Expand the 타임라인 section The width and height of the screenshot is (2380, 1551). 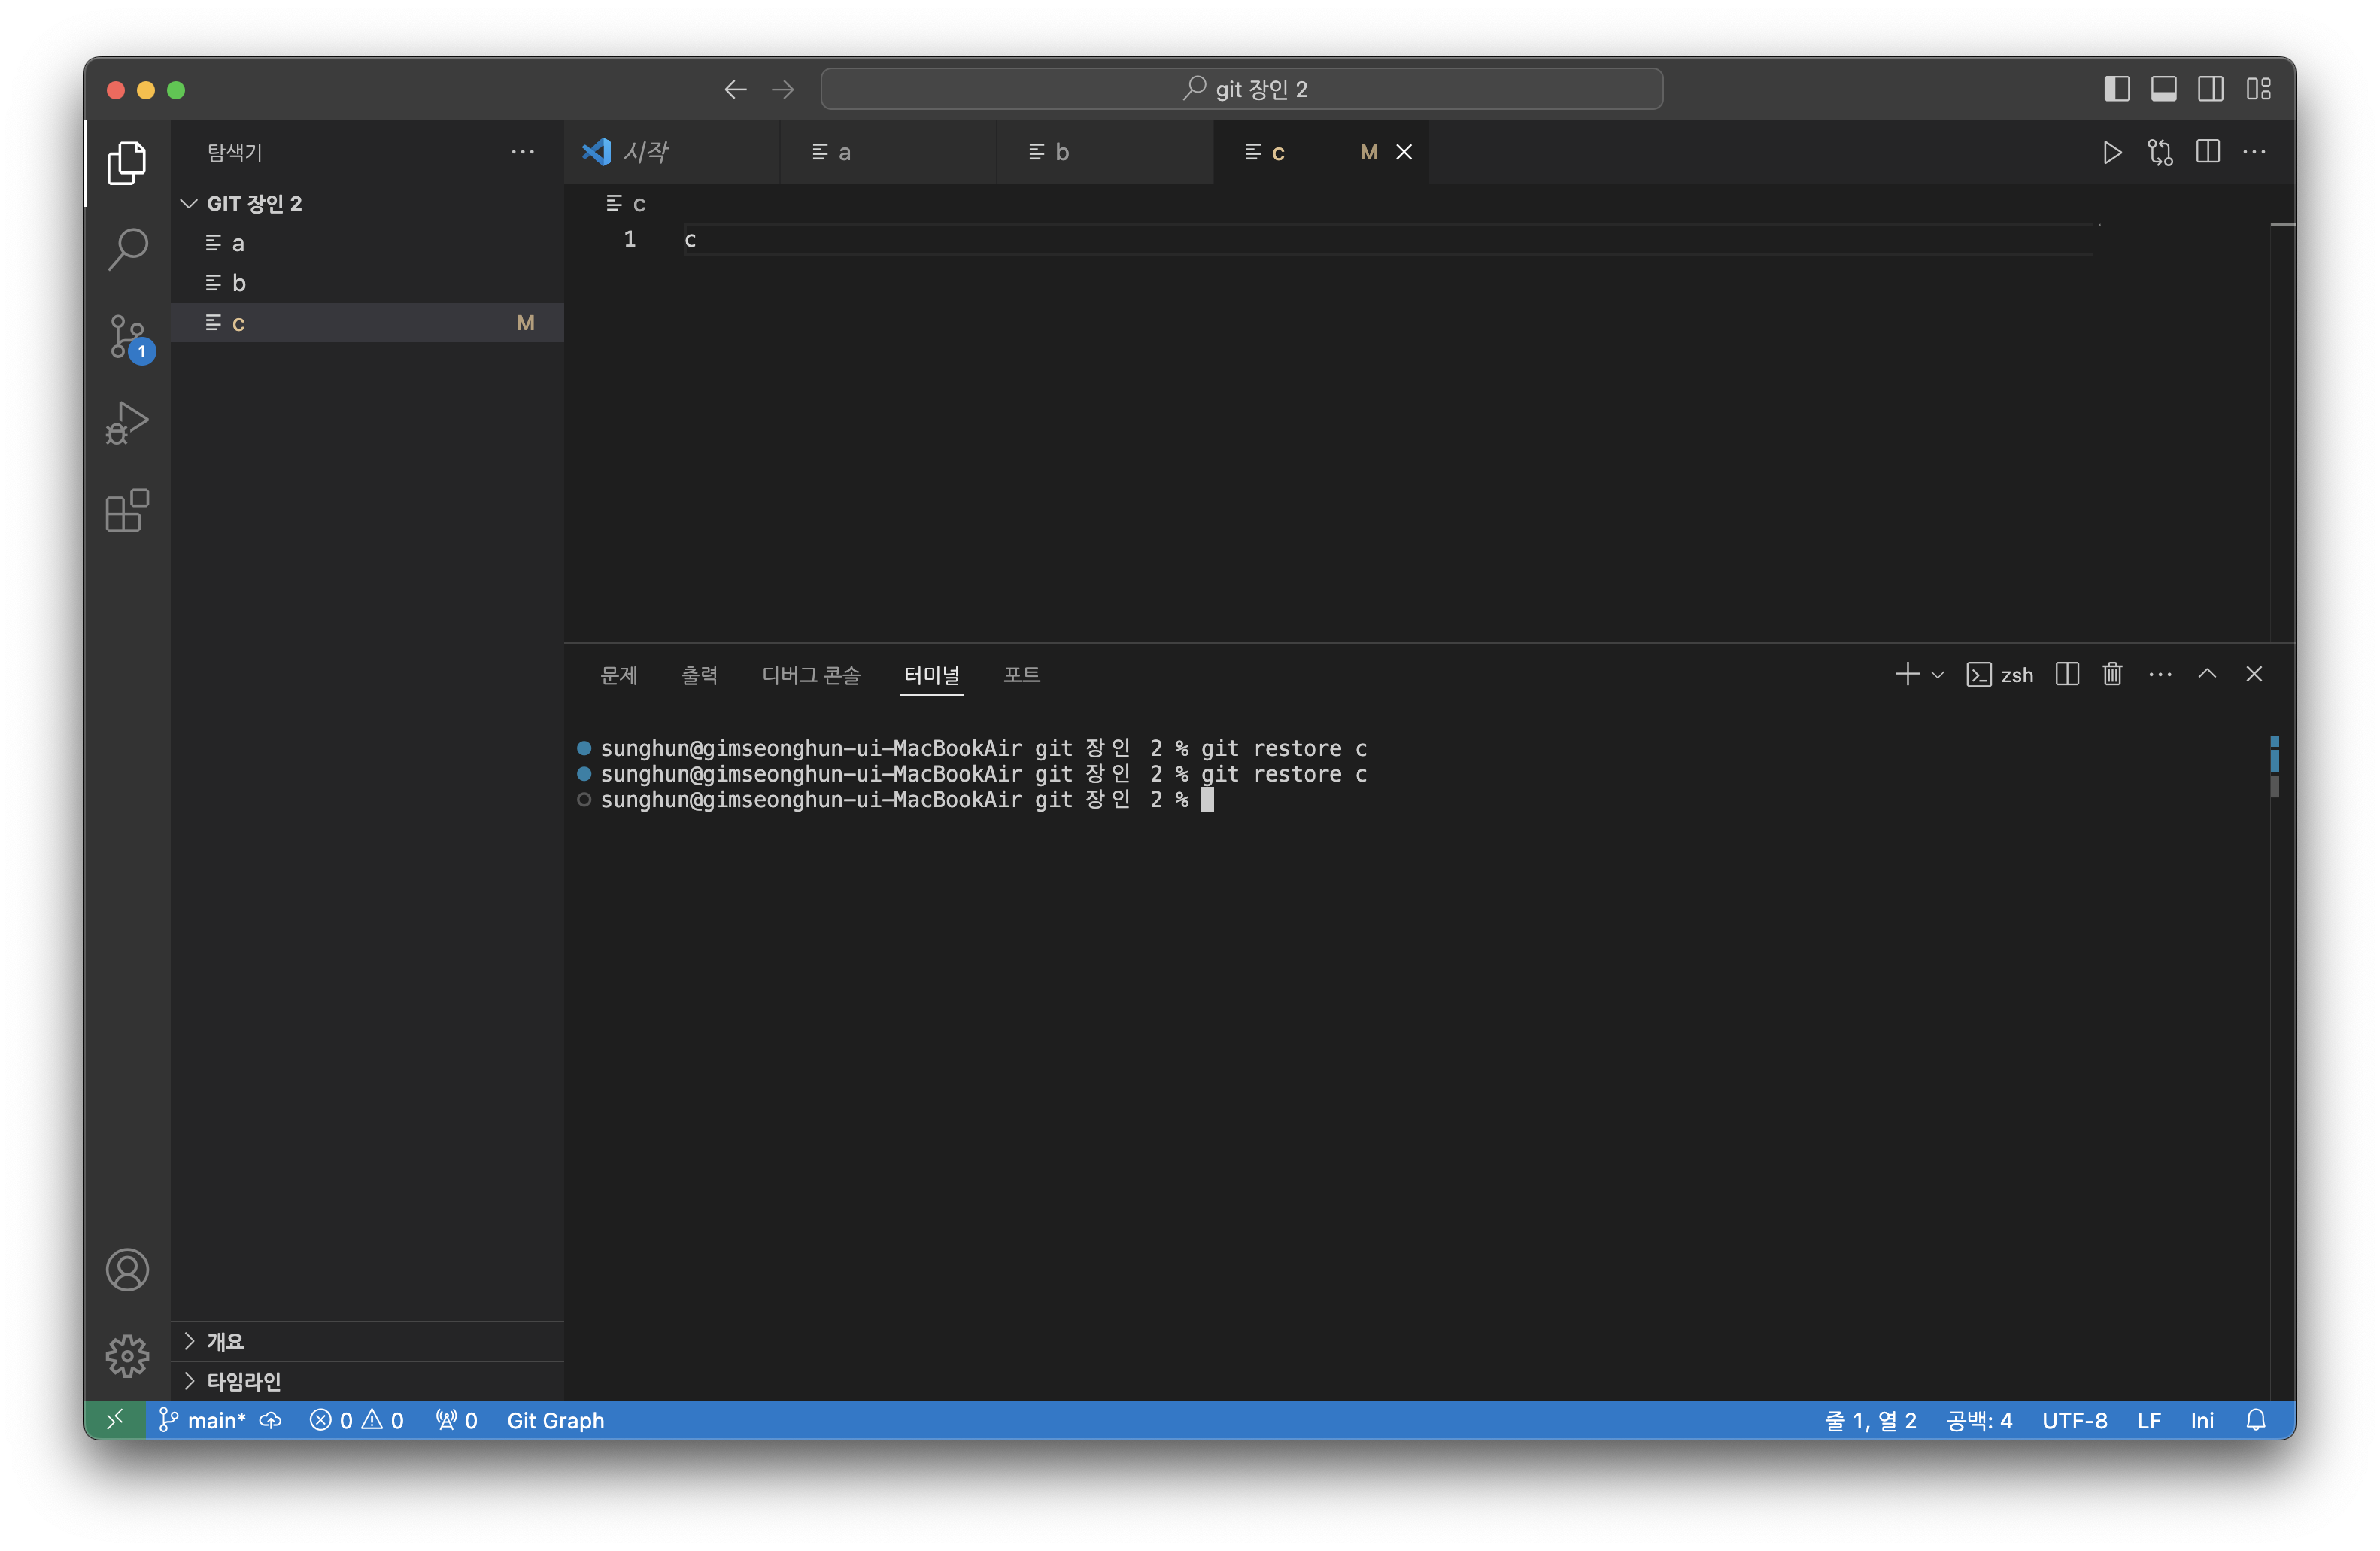[244, 1381]
